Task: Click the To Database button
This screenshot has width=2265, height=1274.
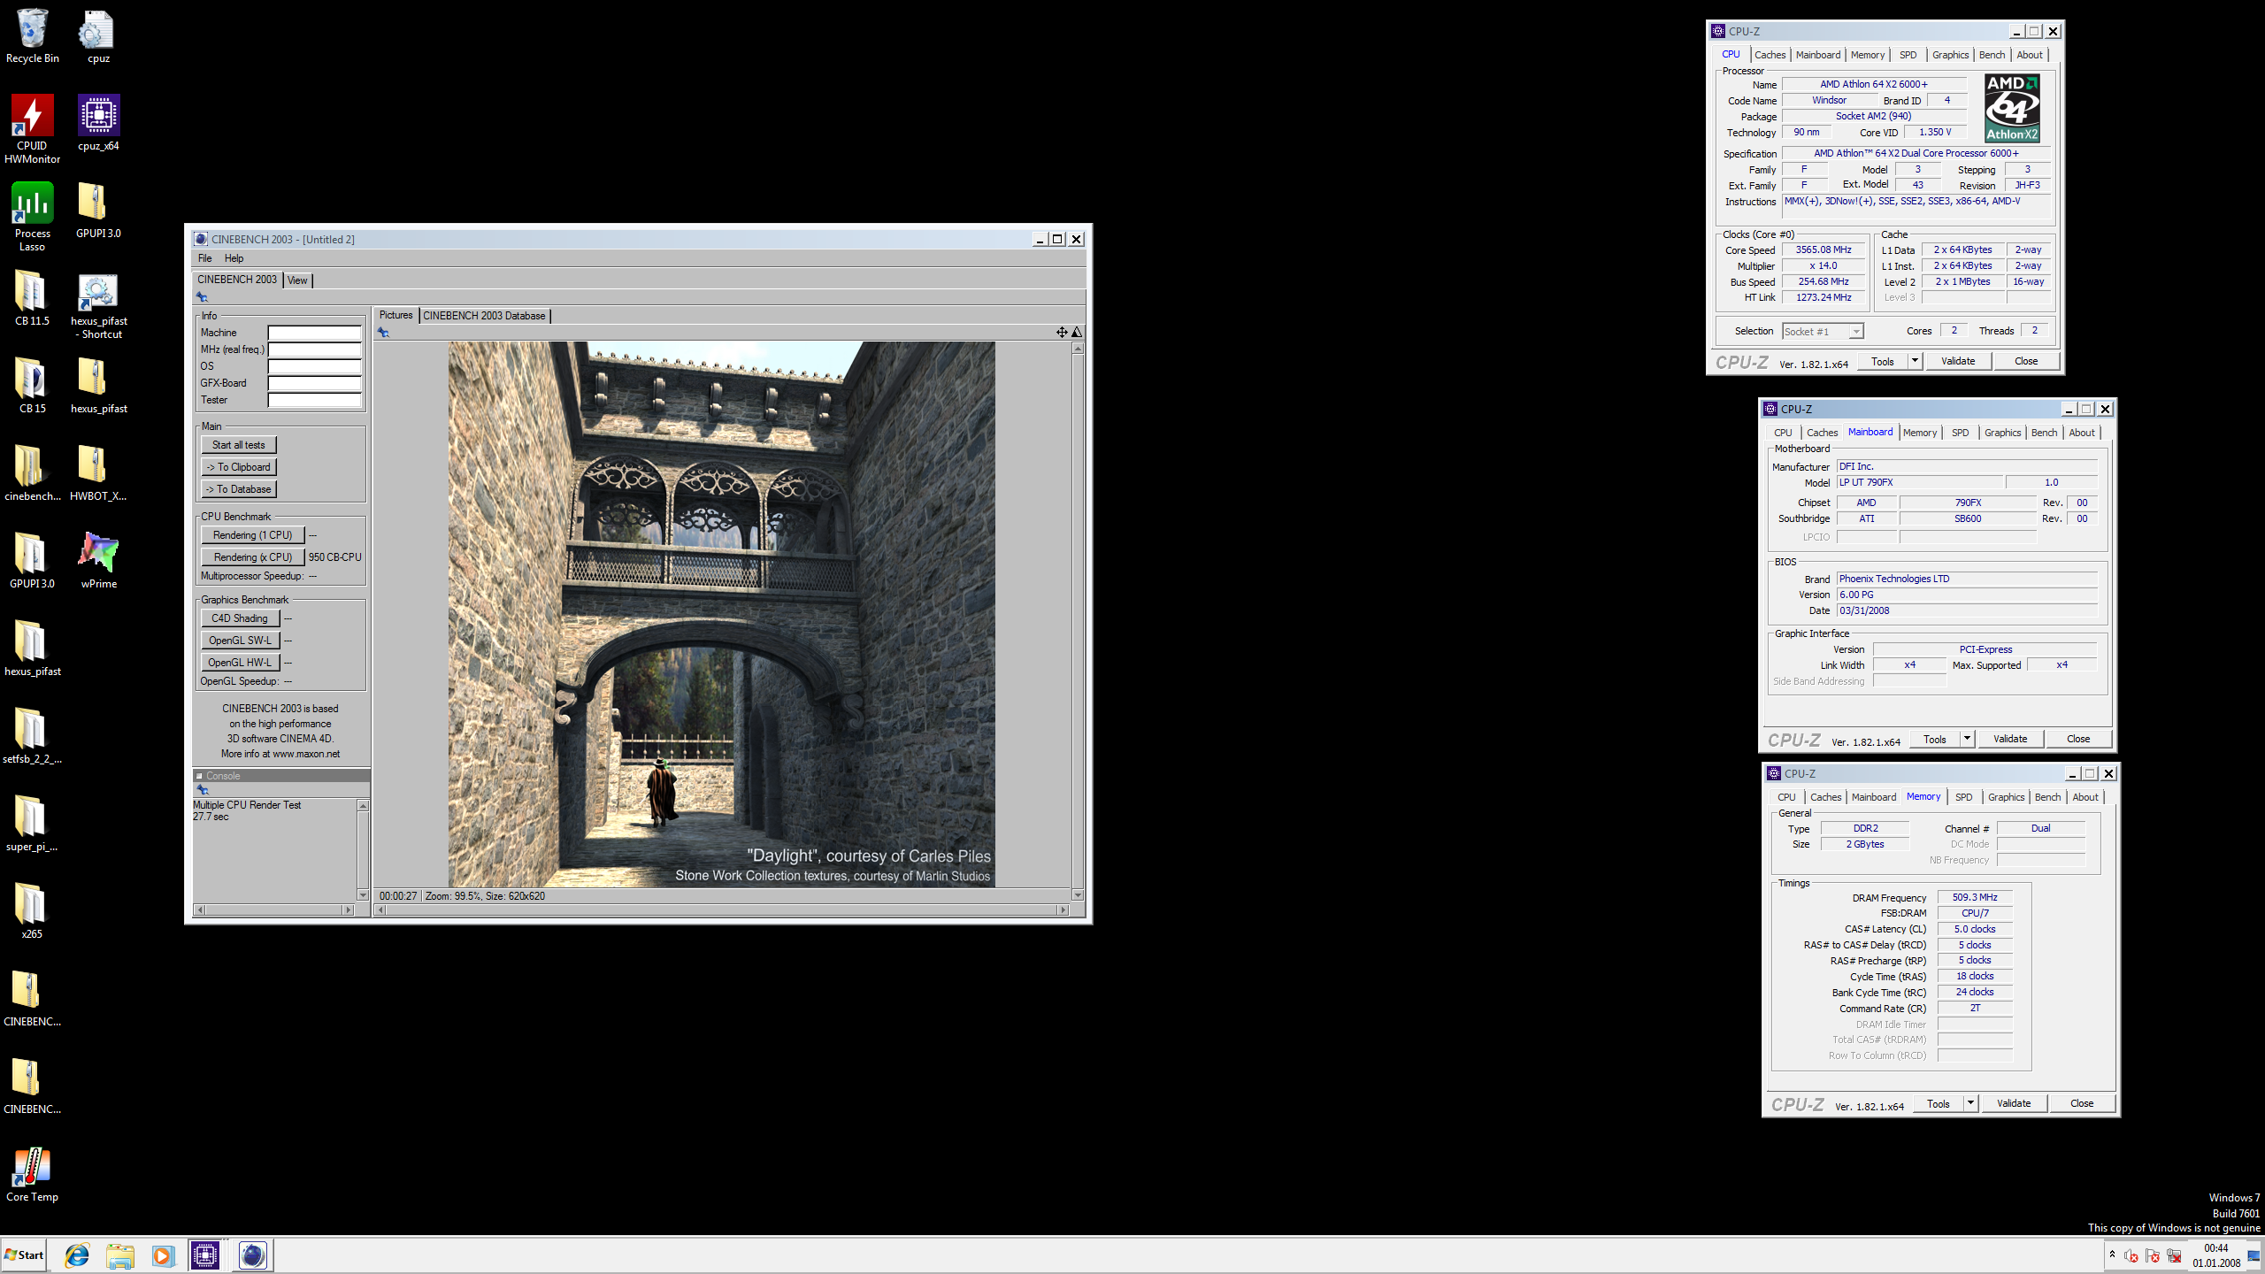Action: click(239, 489)
